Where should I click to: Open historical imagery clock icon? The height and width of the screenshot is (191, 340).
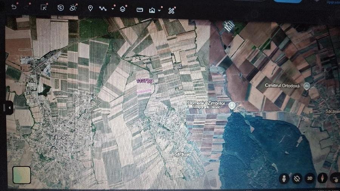tap(60, 8)
